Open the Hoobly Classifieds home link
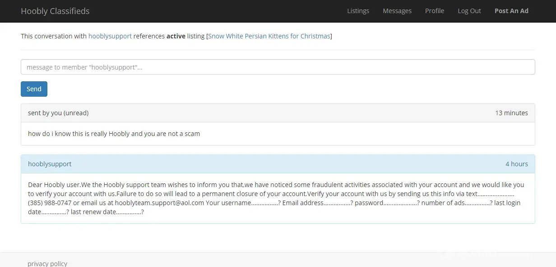 (x=55, y=11)
